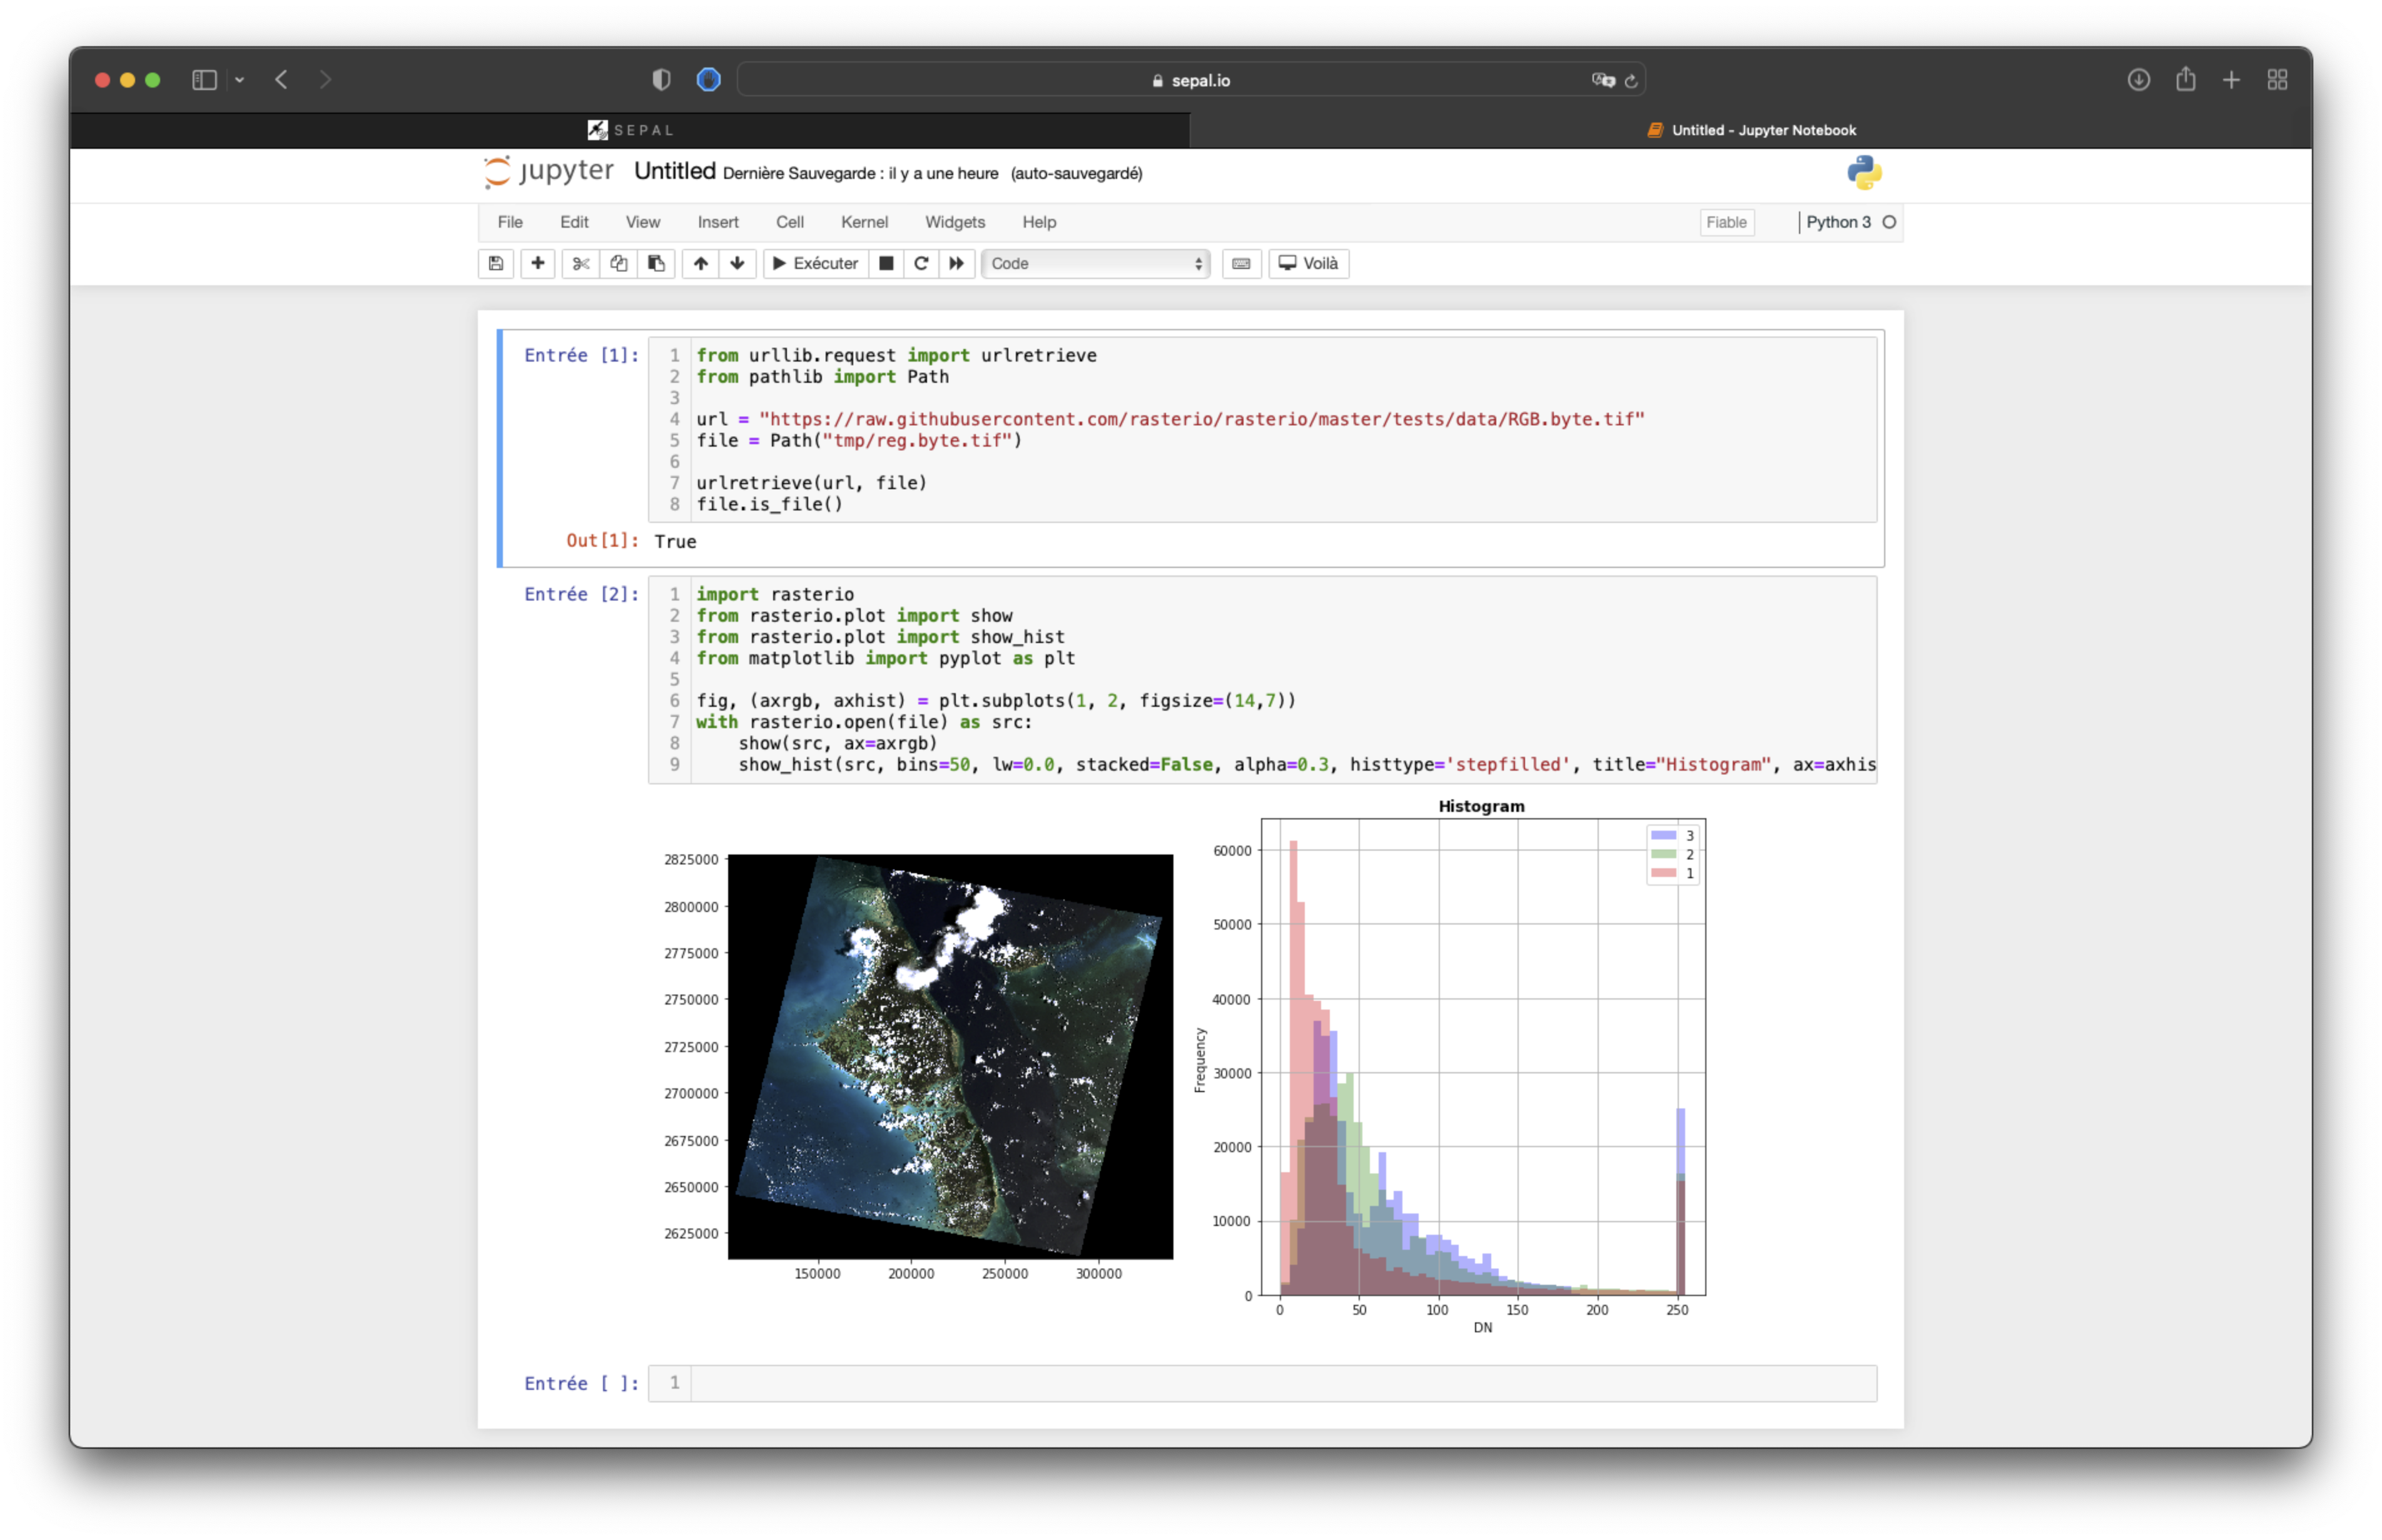Move selected cell up arrow
Screen dimensions: 2382x1540
pos(700,263)
